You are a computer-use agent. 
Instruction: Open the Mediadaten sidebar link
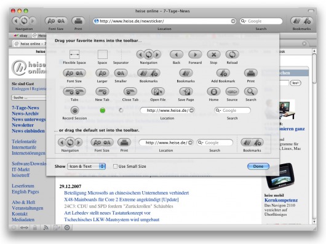pyautogui.click(x=23, y=219)
